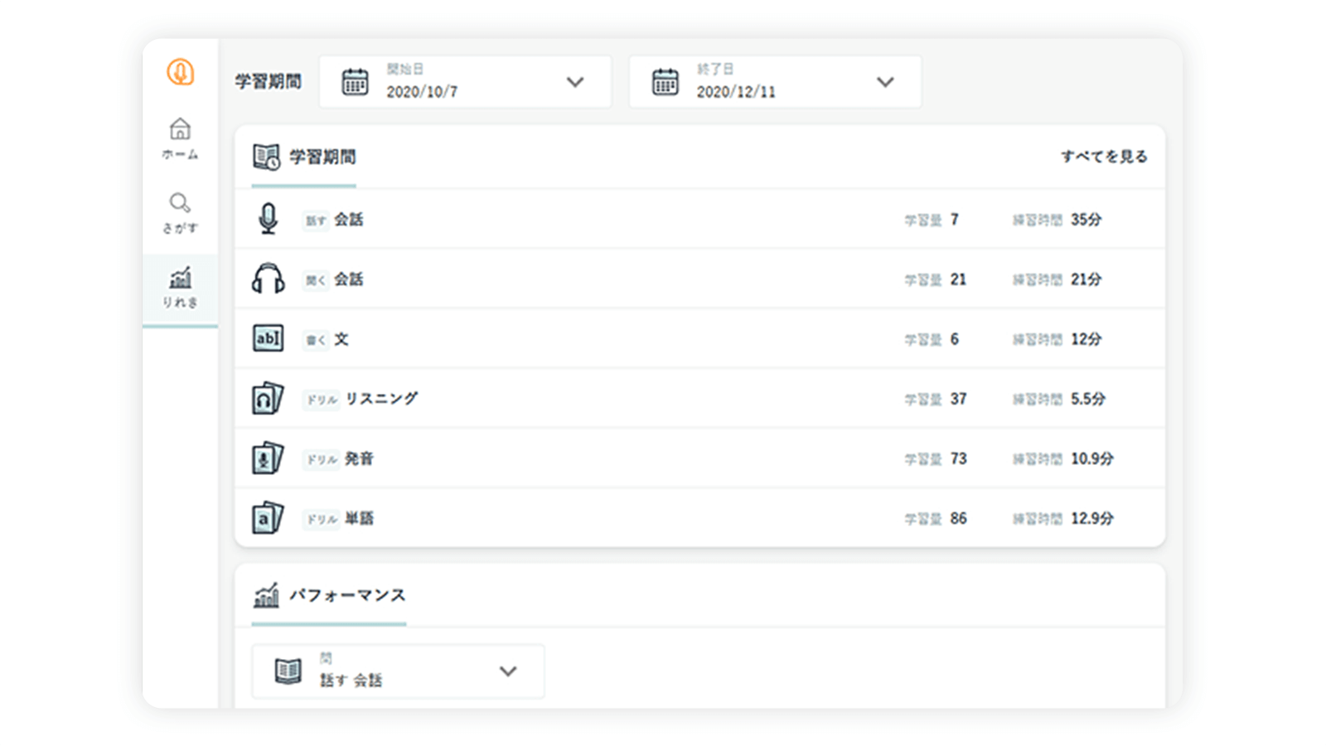
Task: Expand the 話す 会話 performance selector
Action: click(509, 671)
